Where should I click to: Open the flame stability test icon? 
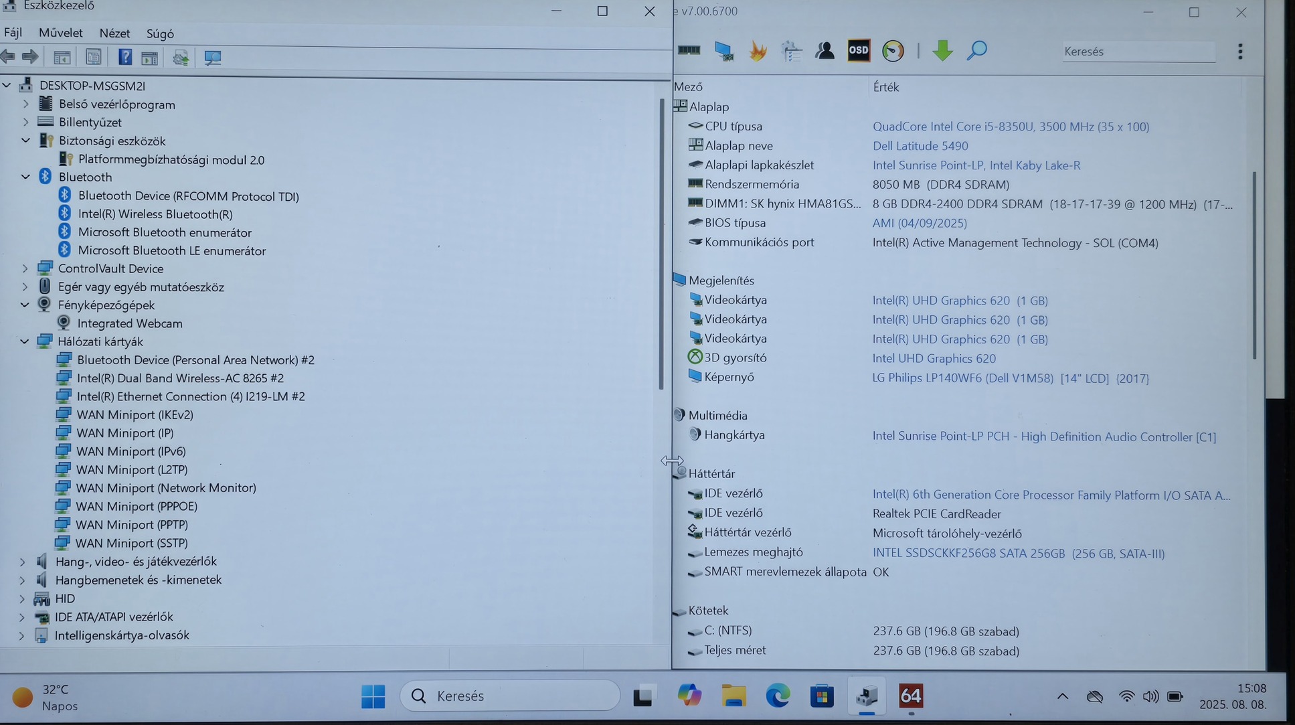pos(758,51)
